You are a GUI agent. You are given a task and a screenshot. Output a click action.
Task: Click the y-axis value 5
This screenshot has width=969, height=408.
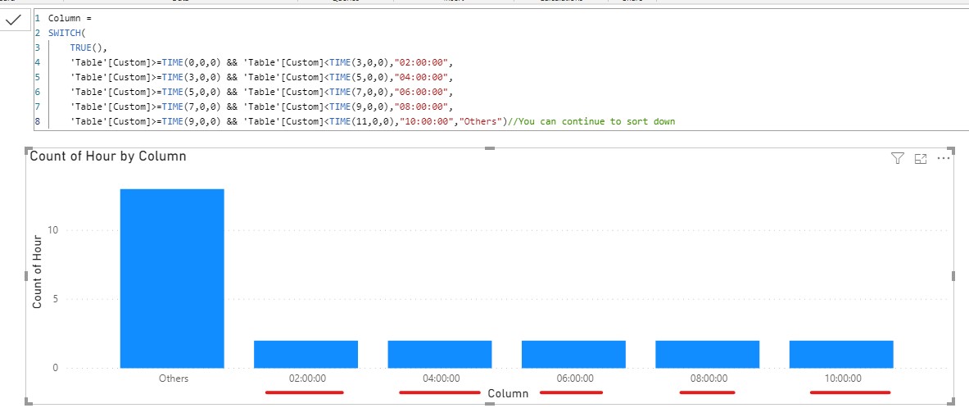(x=55, y=299)
